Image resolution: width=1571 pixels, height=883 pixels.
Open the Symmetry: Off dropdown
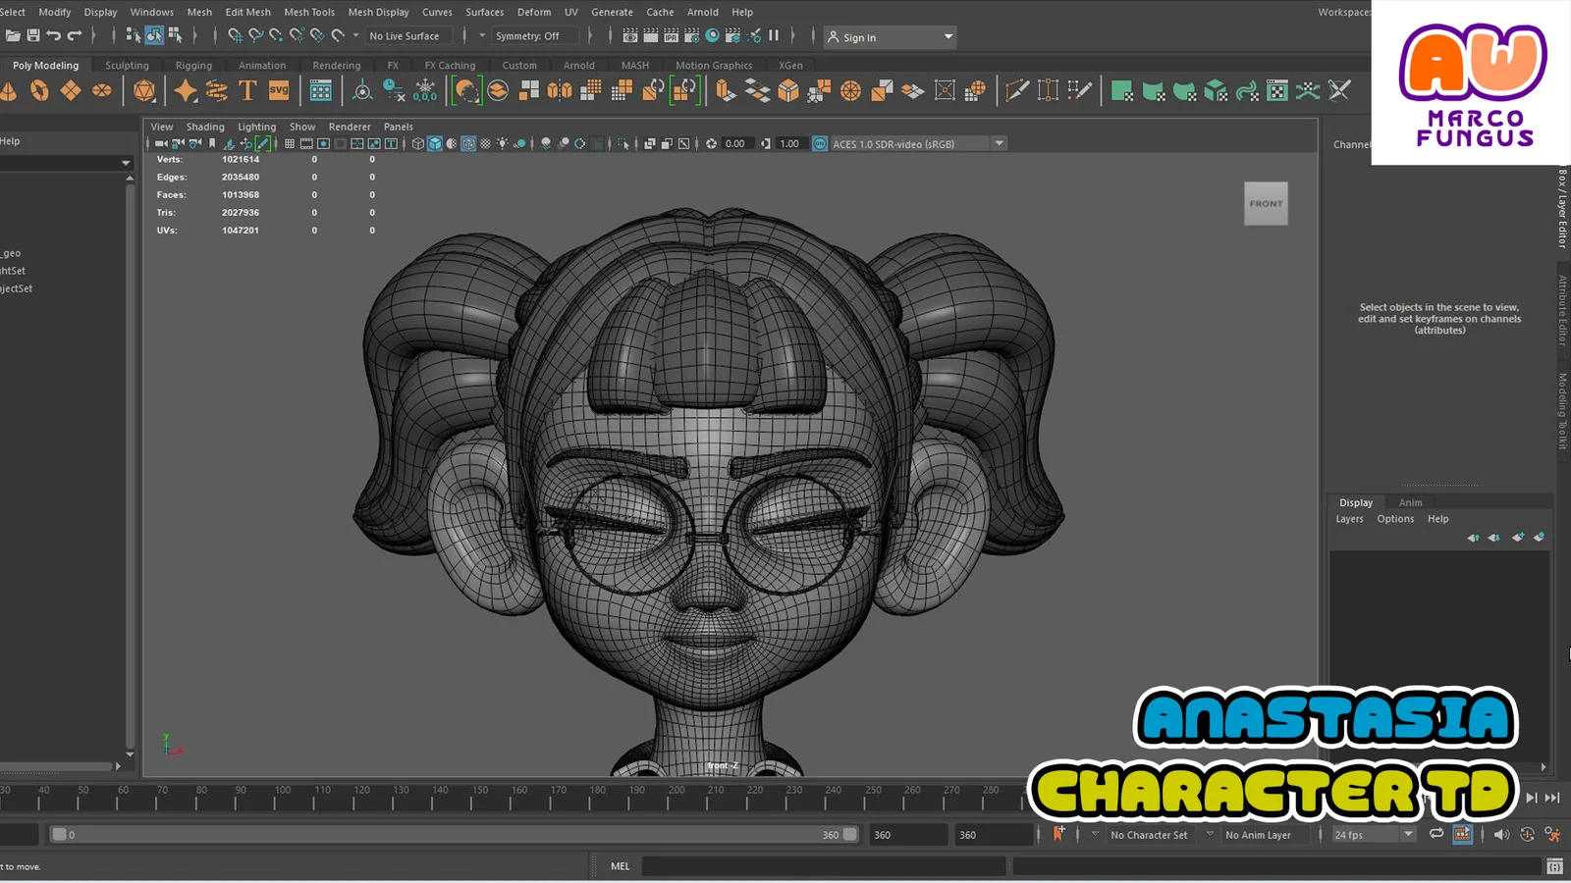[528, 36]
